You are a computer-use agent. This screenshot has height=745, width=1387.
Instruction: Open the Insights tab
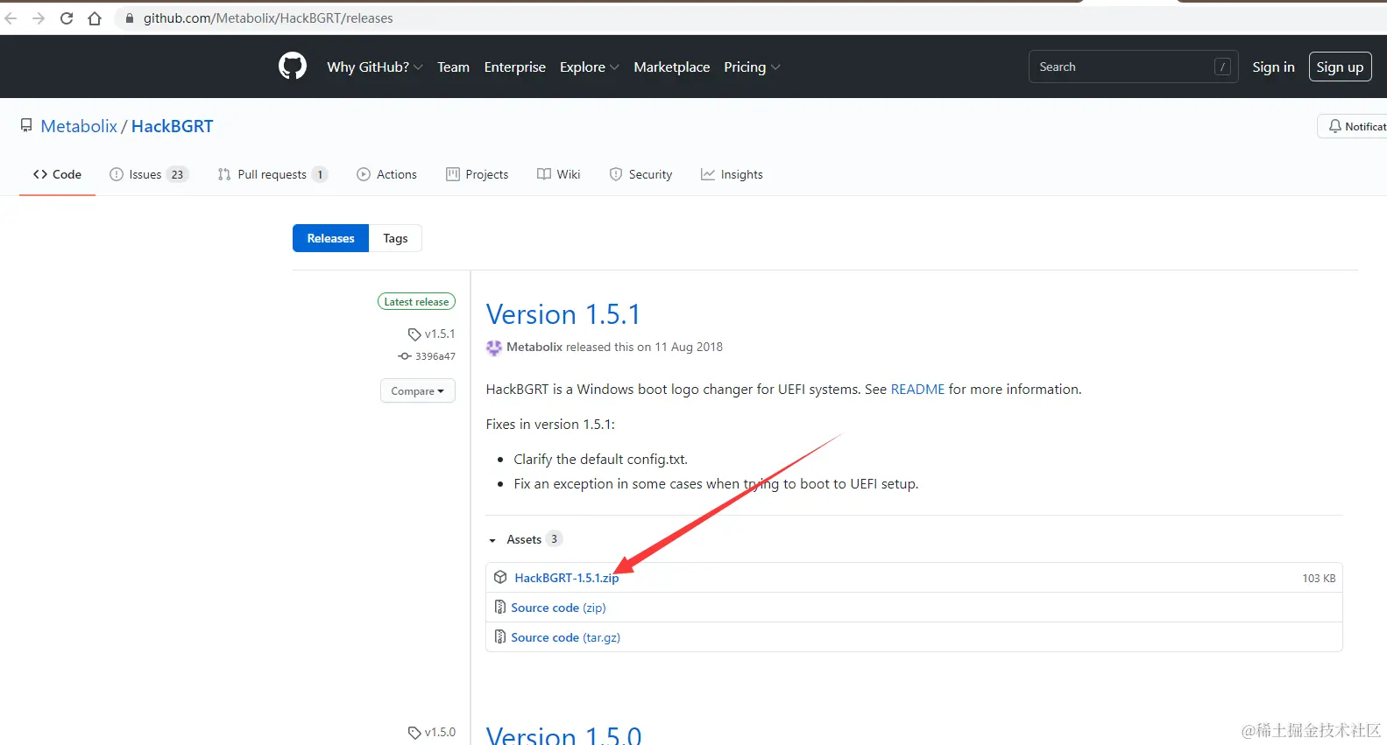[732, 174]
